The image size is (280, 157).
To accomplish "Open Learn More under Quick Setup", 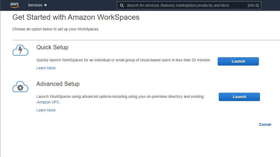I will (x=46, y=68).
